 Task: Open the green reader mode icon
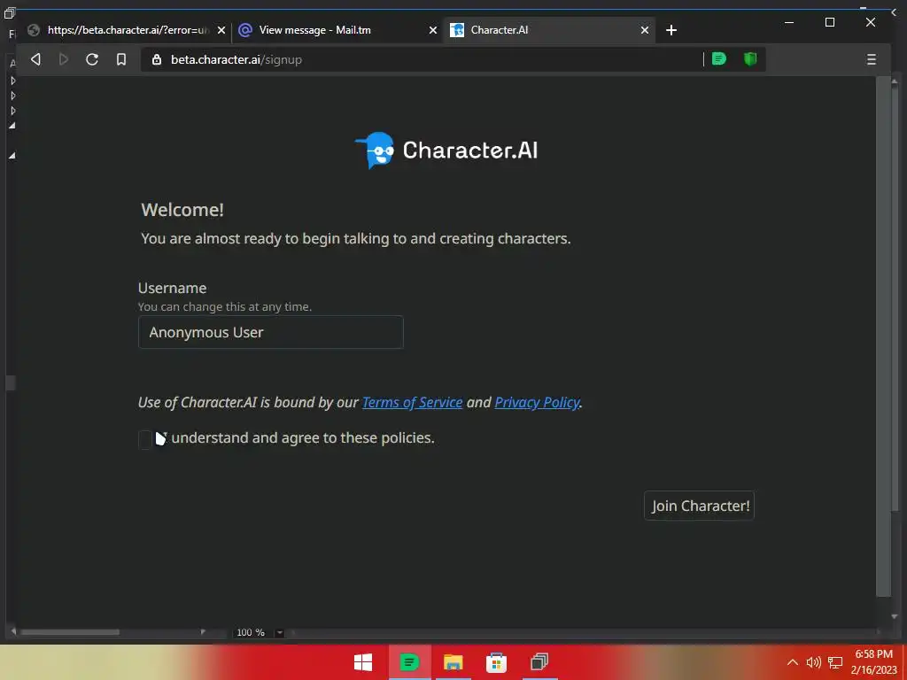click(x=719, y=59)
